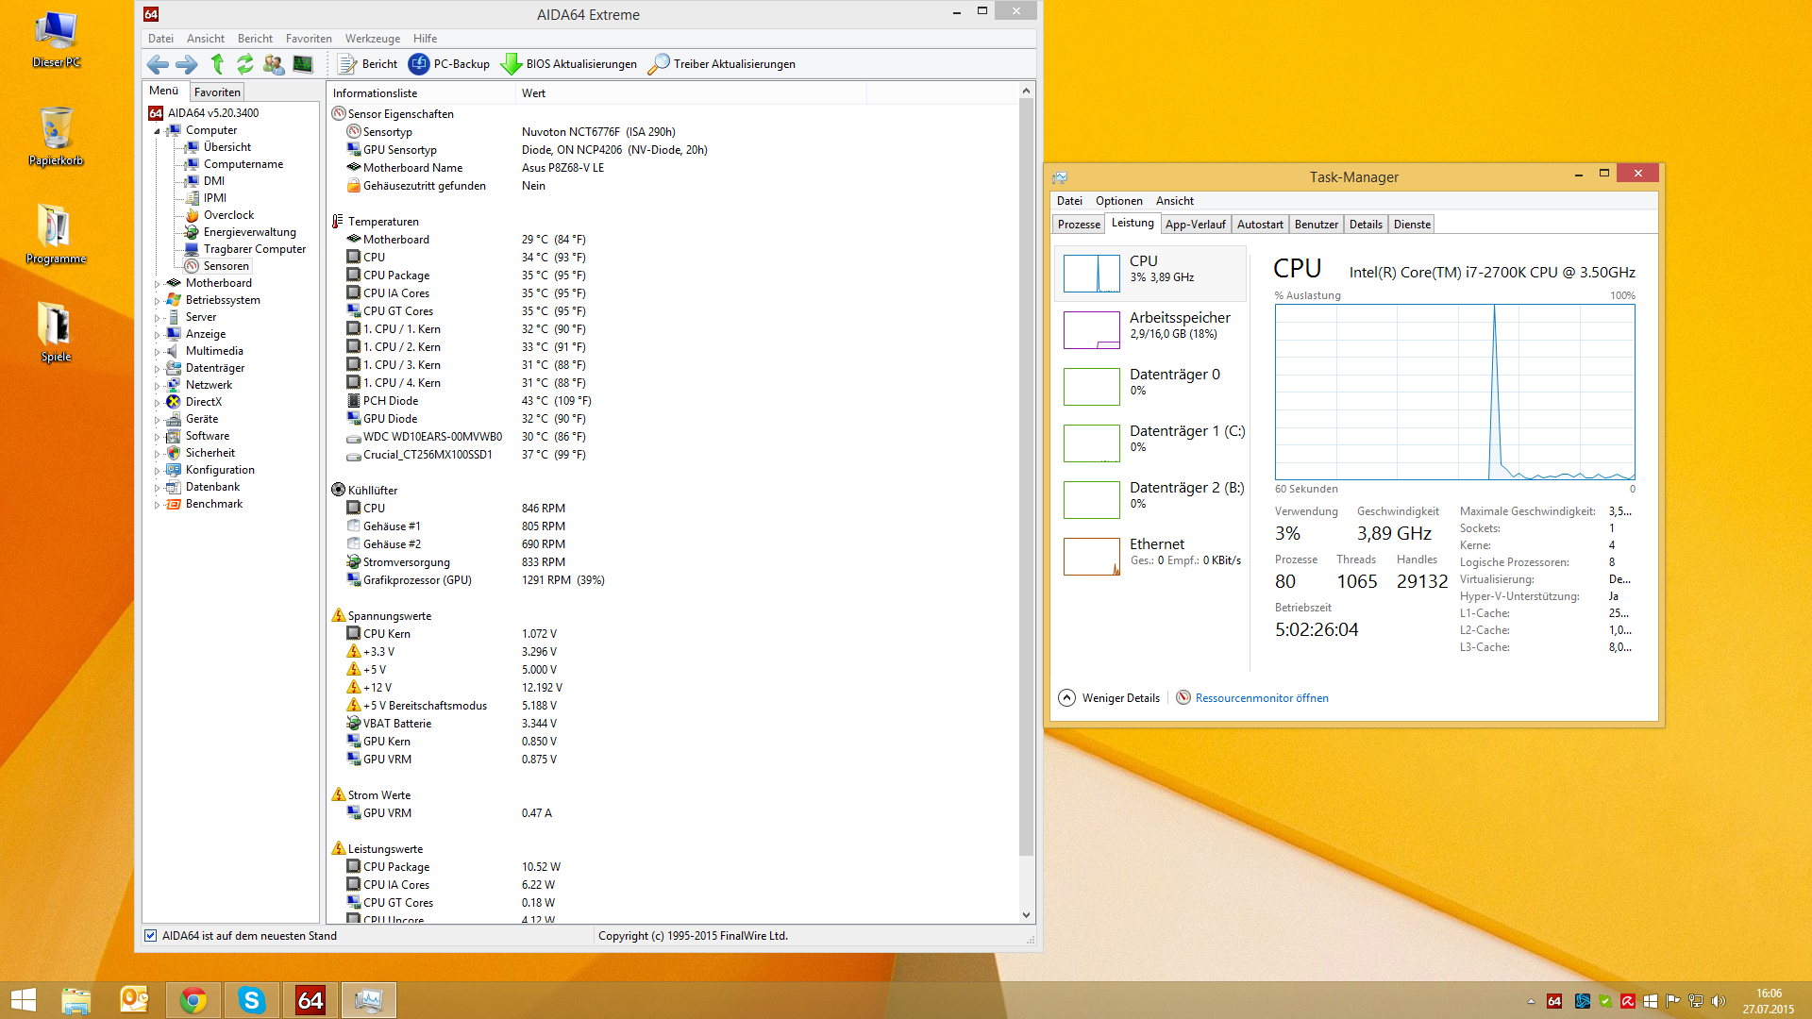
Task: Click the refresh icon in AIDA64 toolbar
Action: 245,64
